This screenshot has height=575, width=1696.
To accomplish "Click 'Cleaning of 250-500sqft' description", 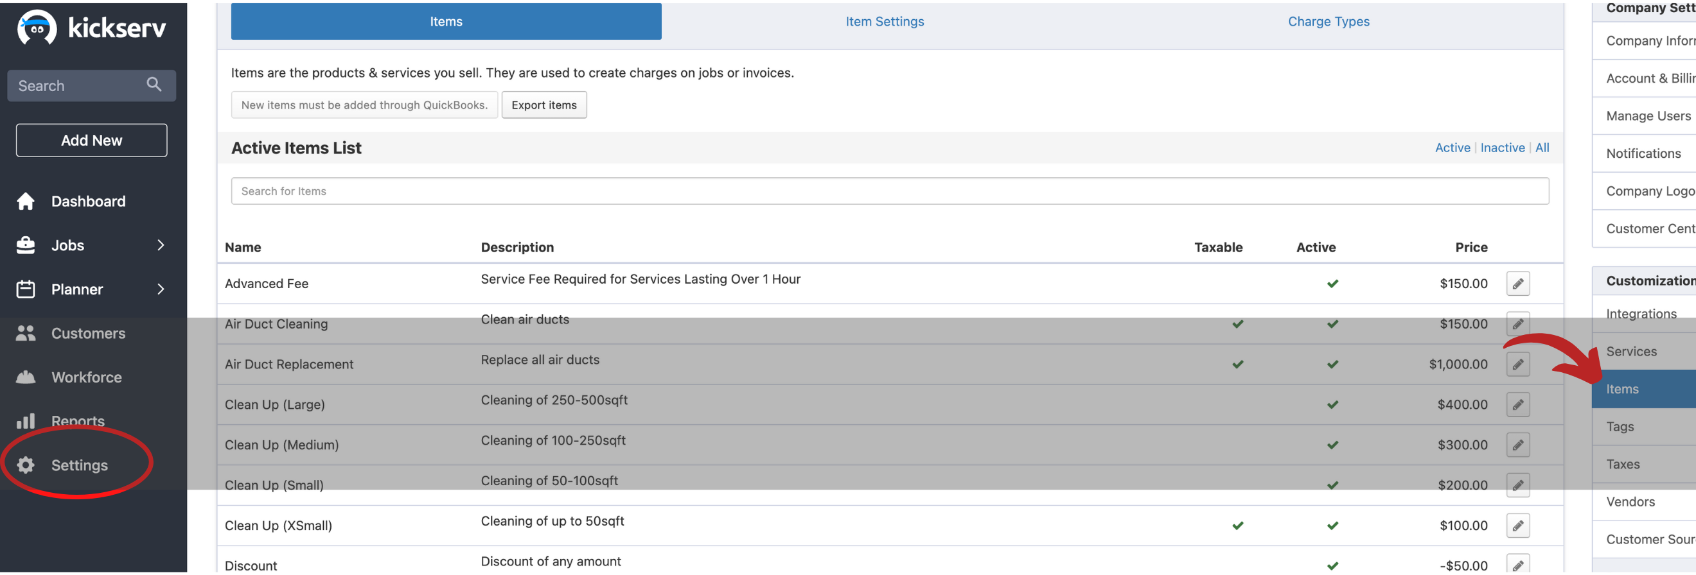I will (x=554, y=400).
